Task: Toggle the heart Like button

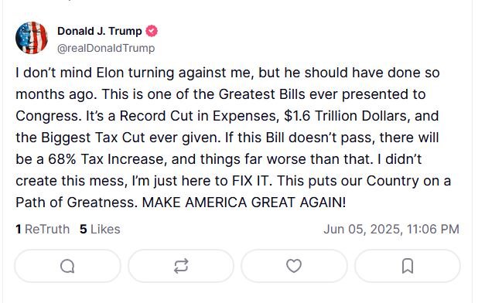Action: pos(294,266)
